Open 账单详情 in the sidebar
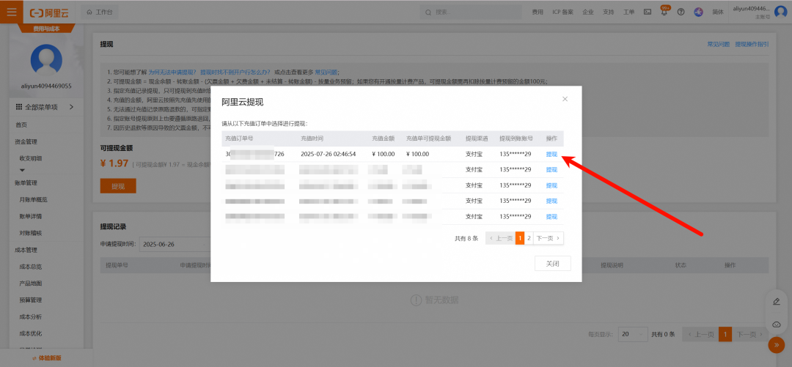 pos(31,217)
